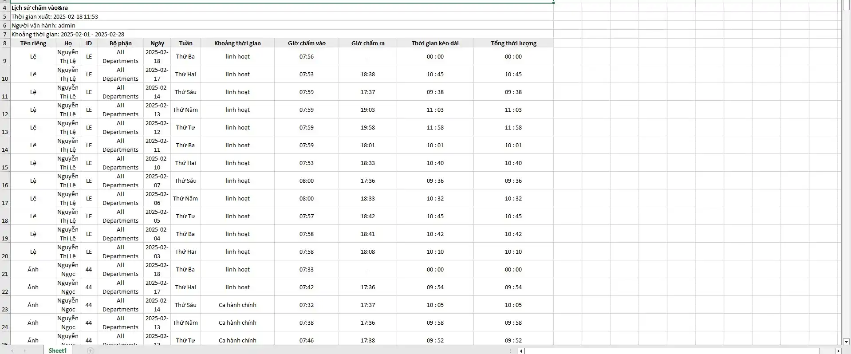The image size is (851, 354).
Task: Select the 'Bộ phận' header cell
Action: point(121,43)
